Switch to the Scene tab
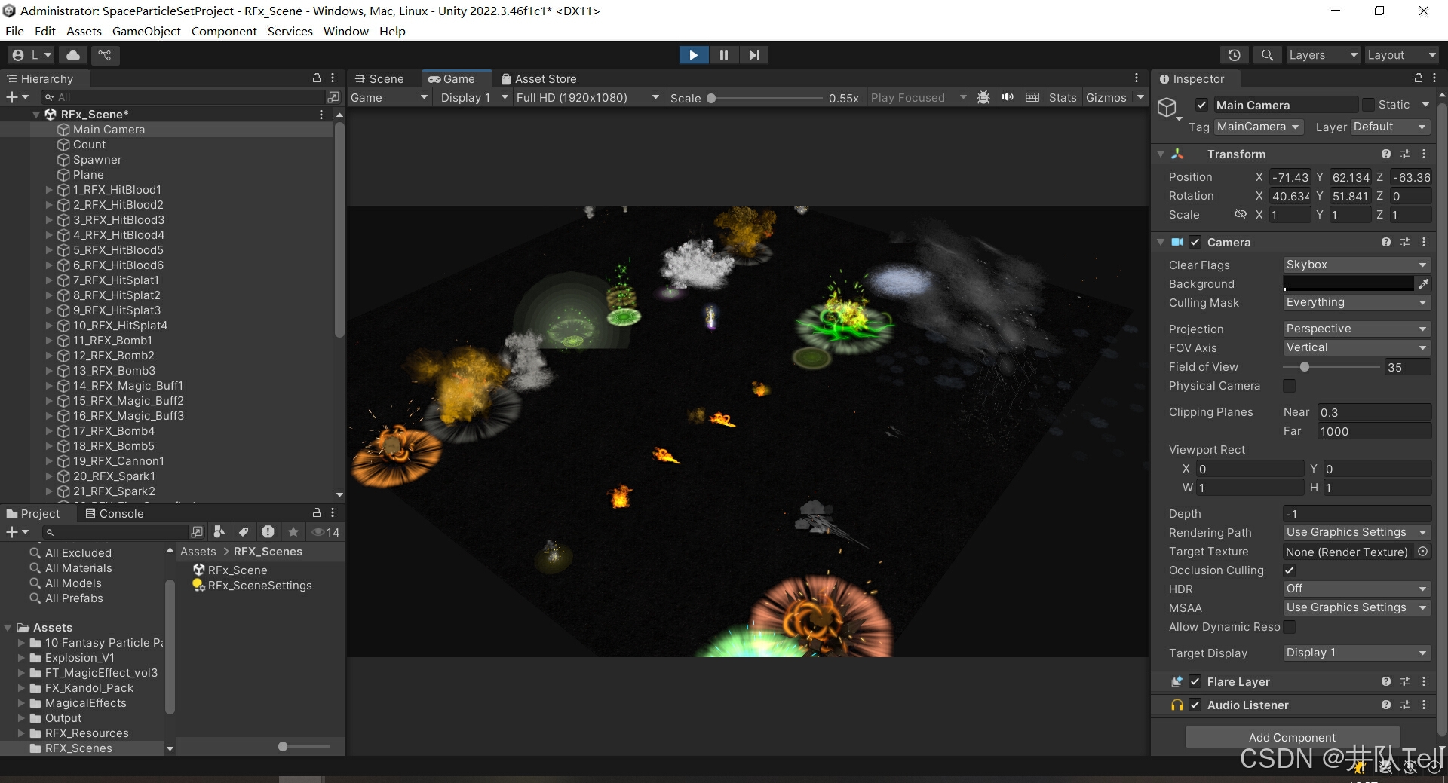This screenshot has width=1448, height=783. click(x=379, y=78)
